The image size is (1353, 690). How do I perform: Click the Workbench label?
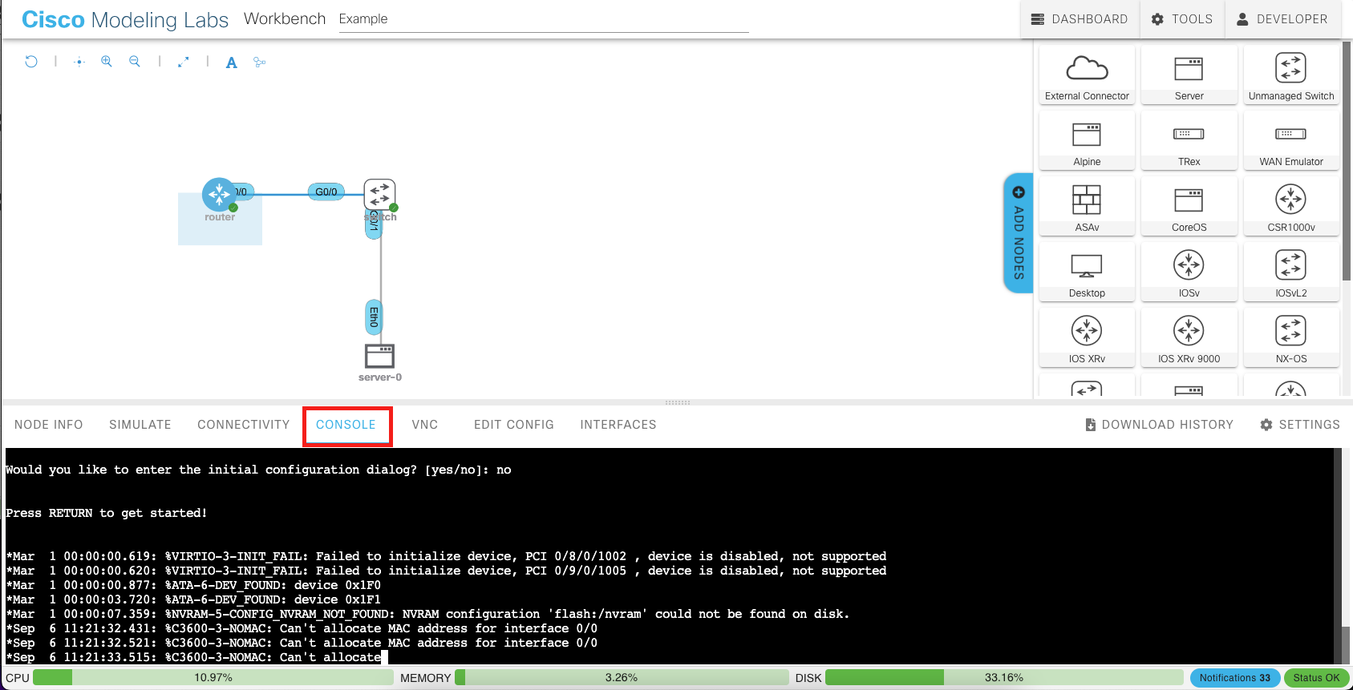tap(285, 18)
